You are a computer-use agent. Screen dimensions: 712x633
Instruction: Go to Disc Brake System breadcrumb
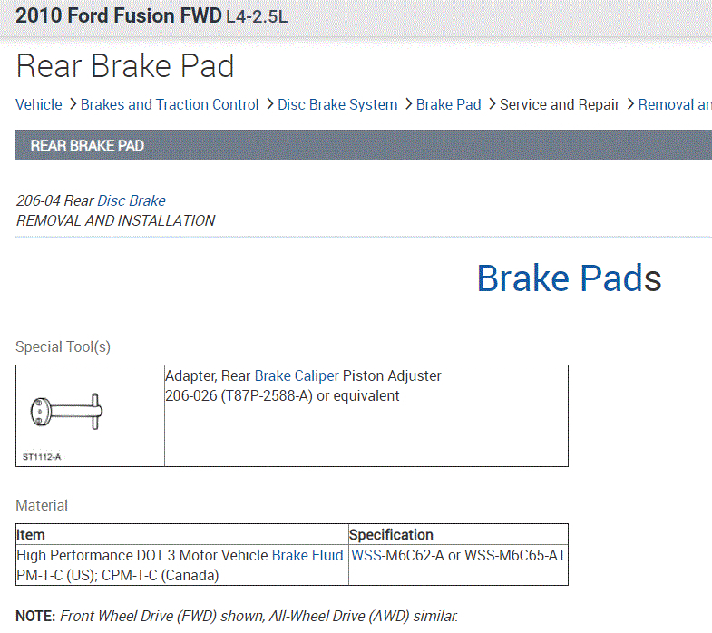click(337, 104)
